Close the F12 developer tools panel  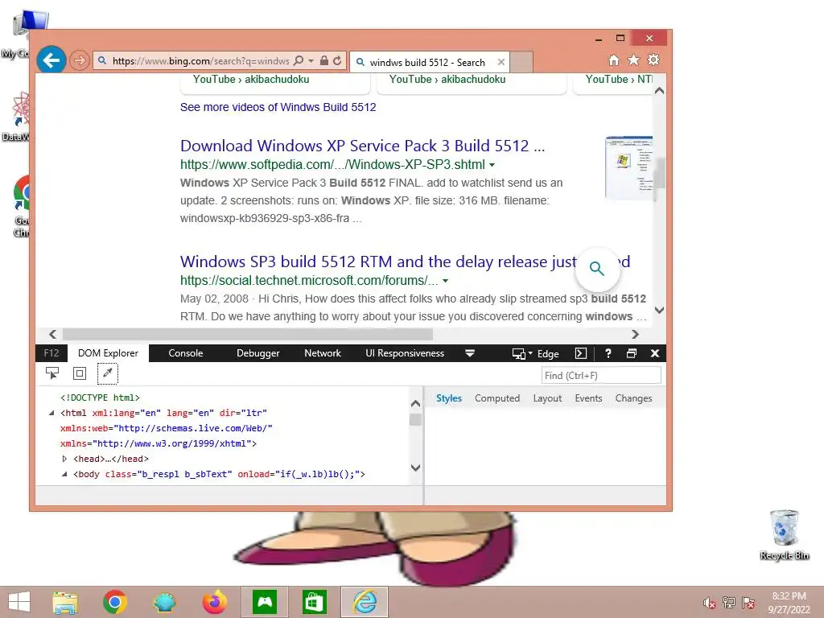click(655, 354)
